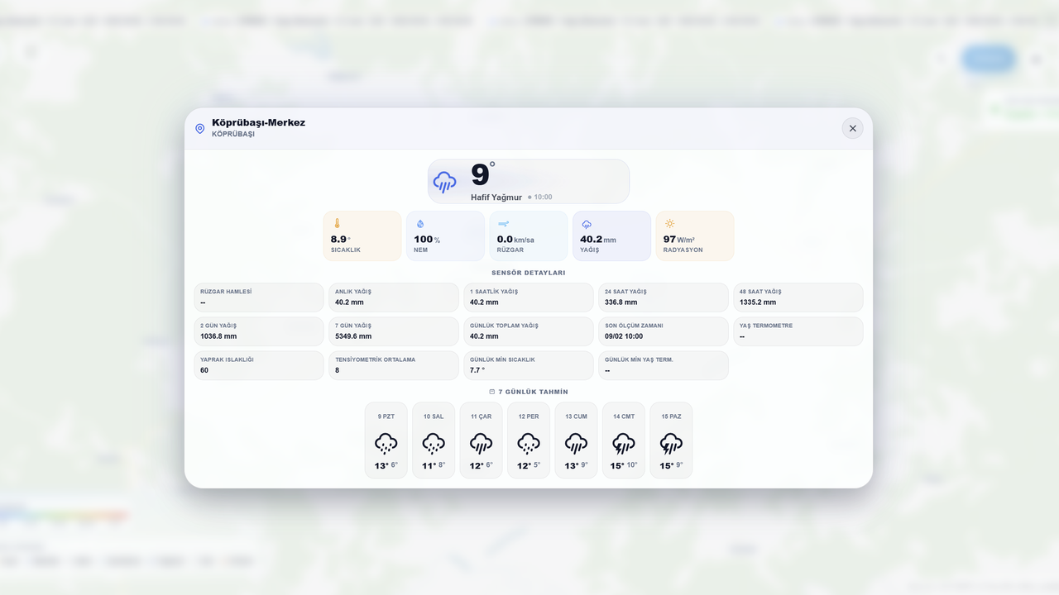1059x595 pixels.
Task: Select the 9 PZT forecast day card
Action: coord(386,440)
